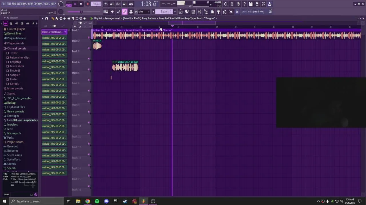366x205 pixels.
Task: Click the stop playback button
Action: coord(81,4)
